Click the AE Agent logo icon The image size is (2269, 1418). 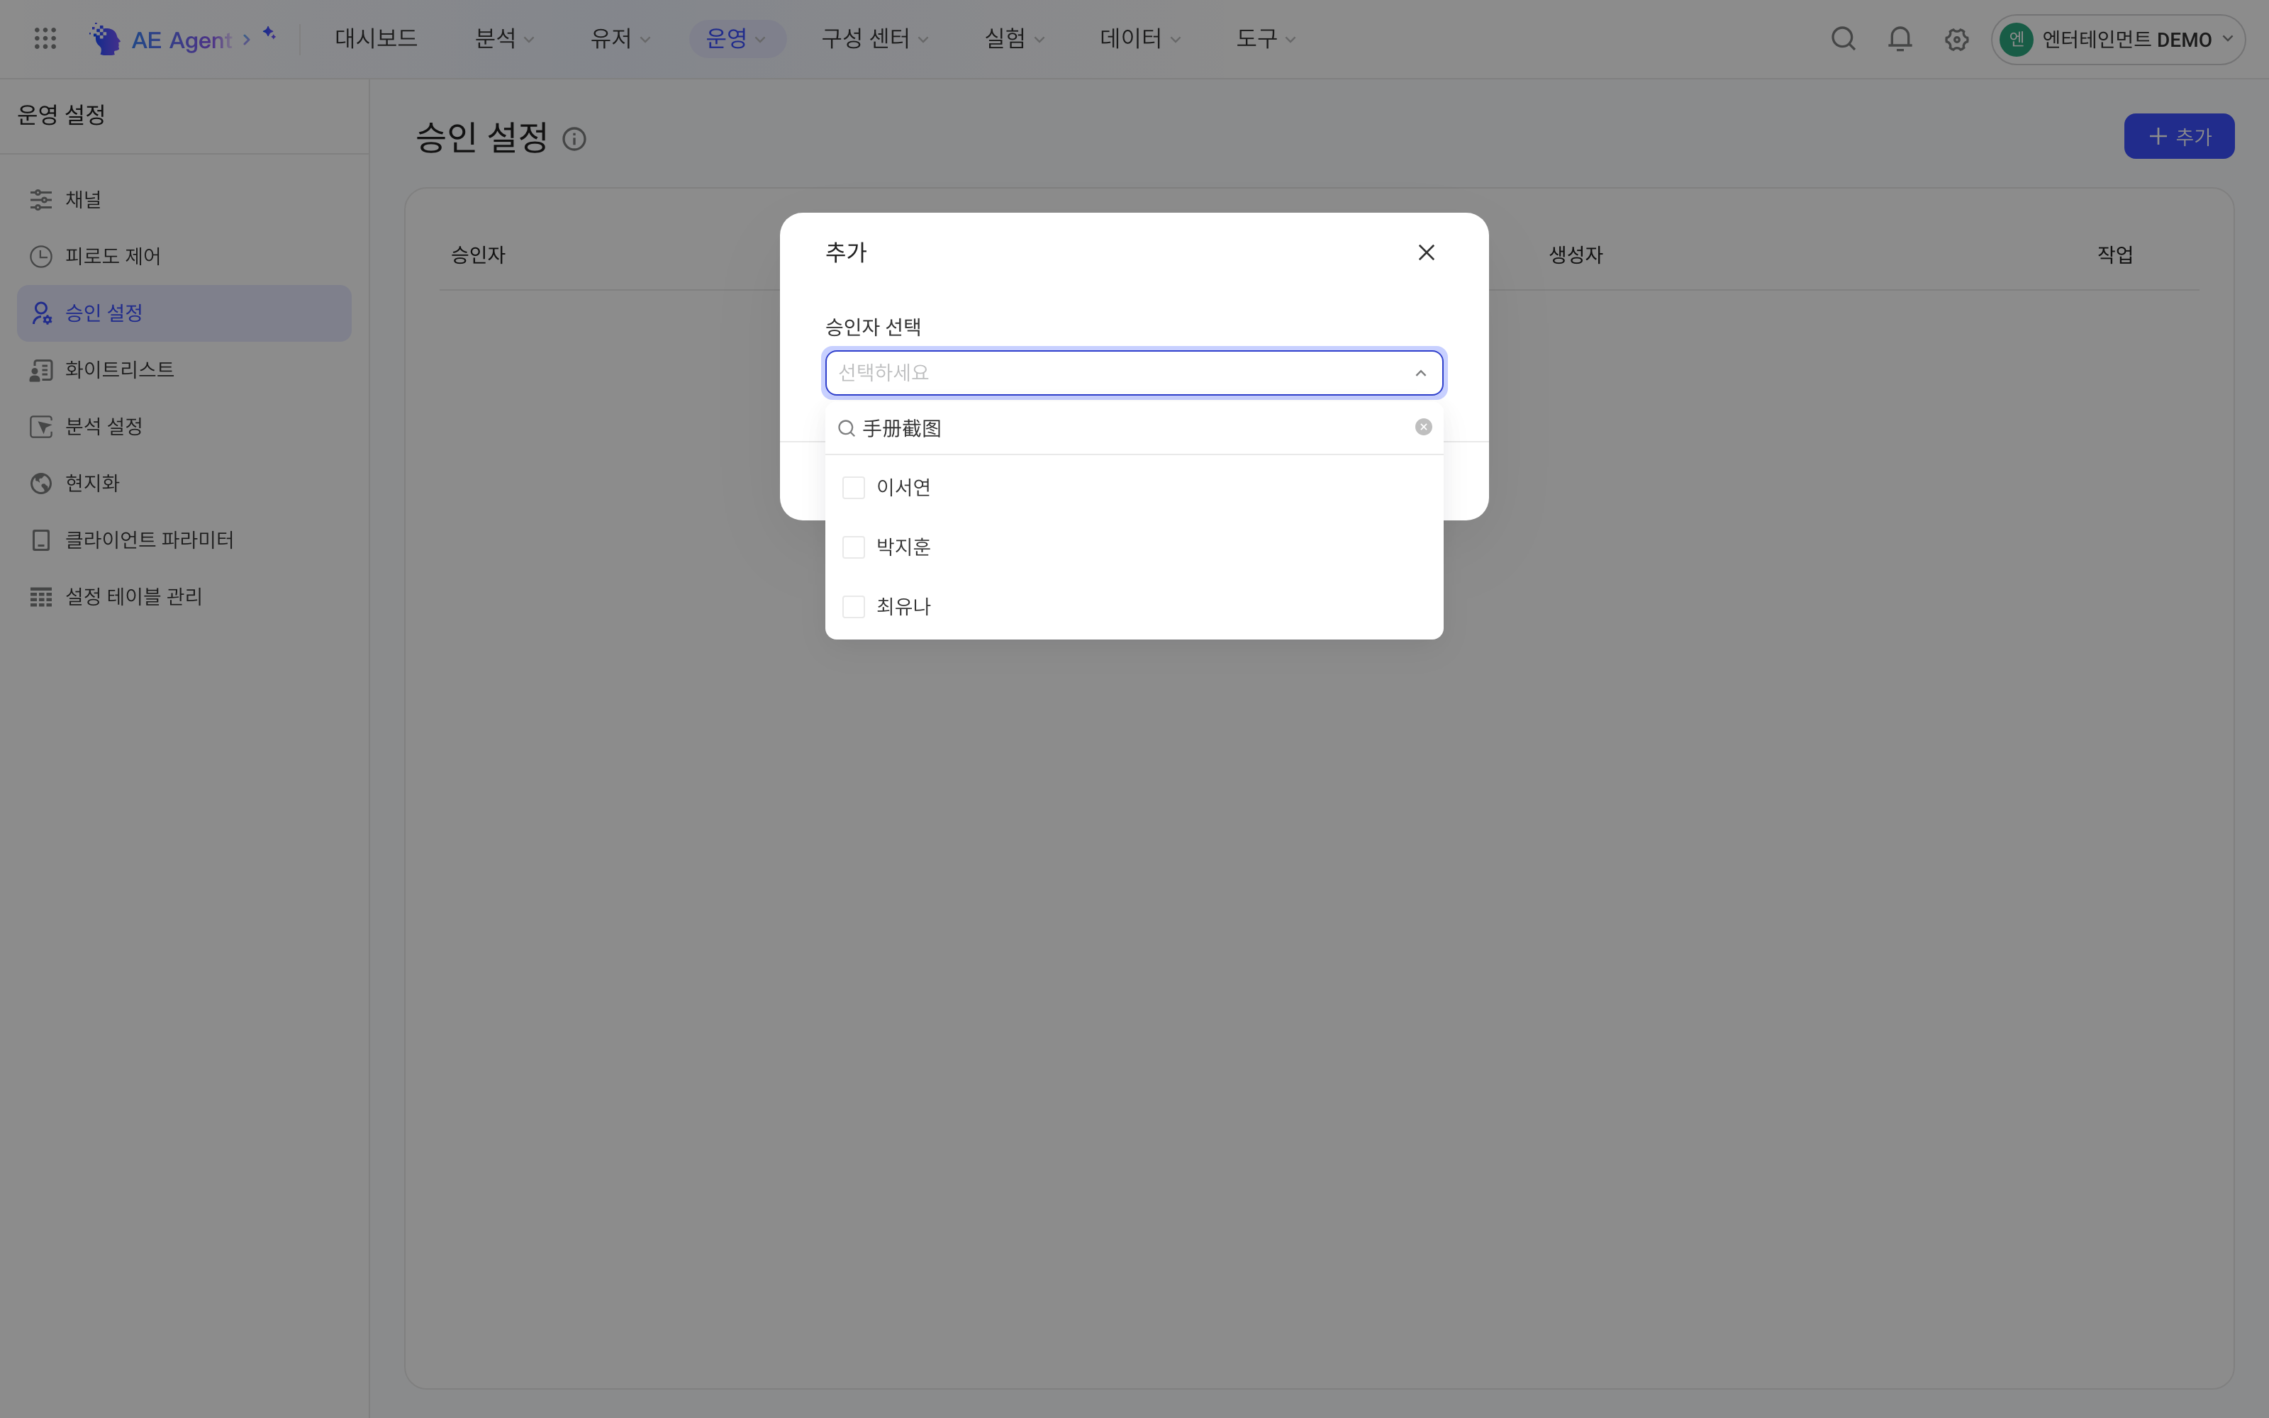105,38
